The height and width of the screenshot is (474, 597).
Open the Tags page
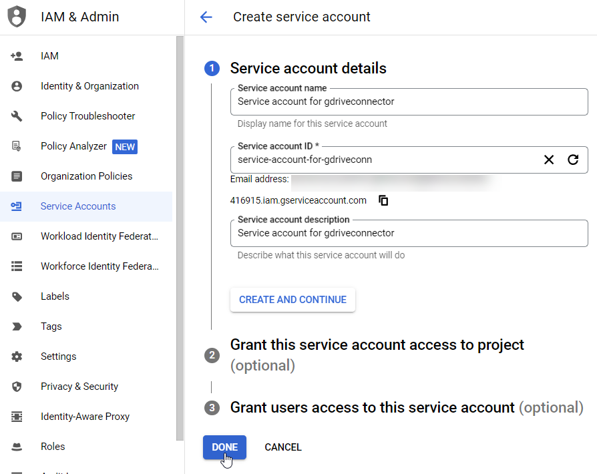click(x=86, y=326)
